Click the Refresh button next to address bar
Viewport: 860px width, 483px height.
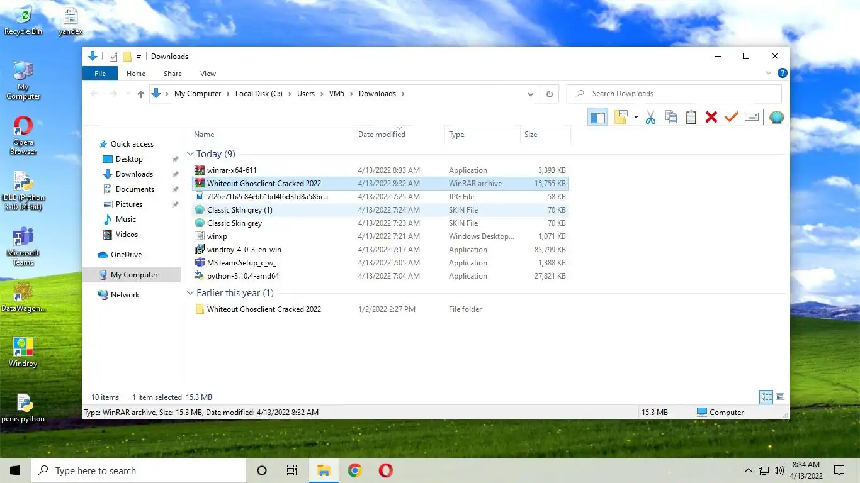(549, 94)
